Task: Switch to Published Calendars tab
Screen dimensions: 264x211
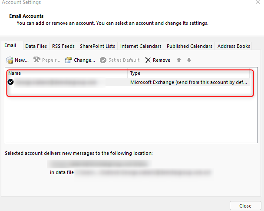Action: (189, 46)
